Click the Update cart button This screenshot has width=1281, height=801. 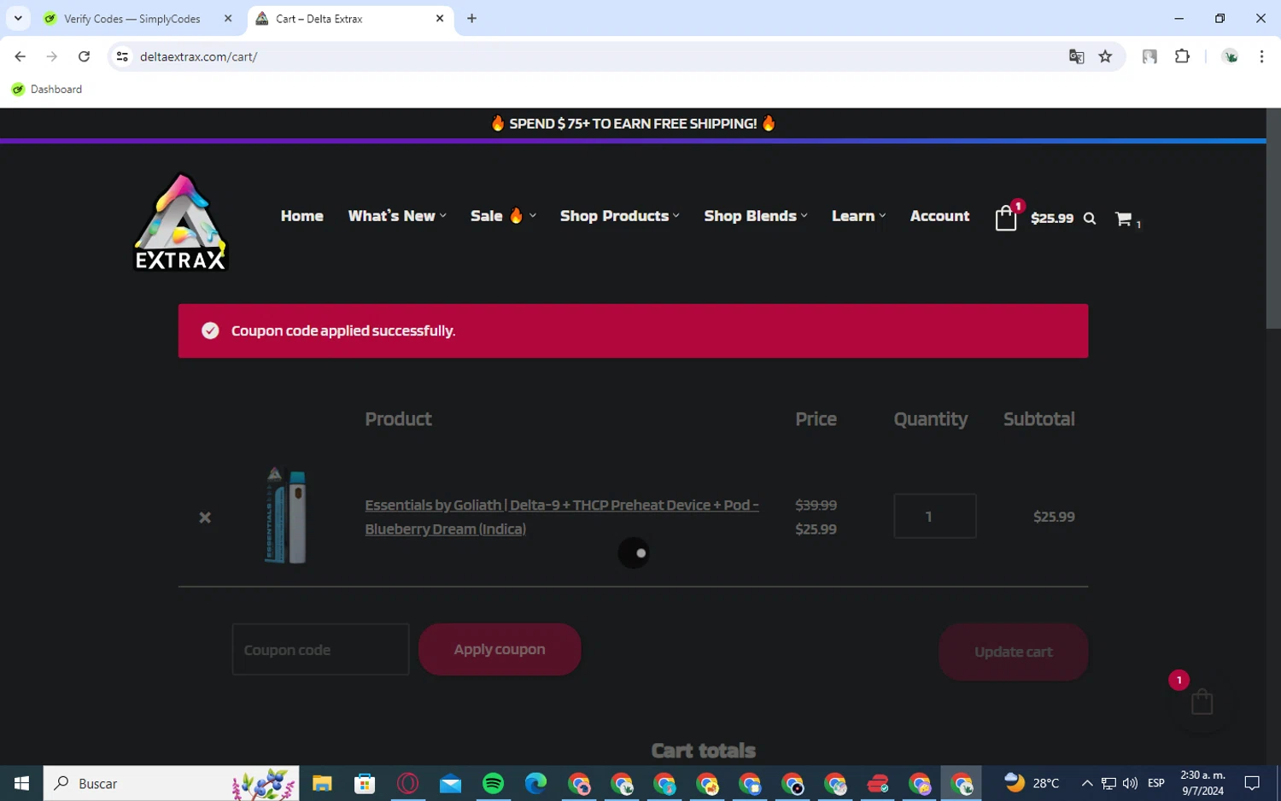tap(1013, 652)
